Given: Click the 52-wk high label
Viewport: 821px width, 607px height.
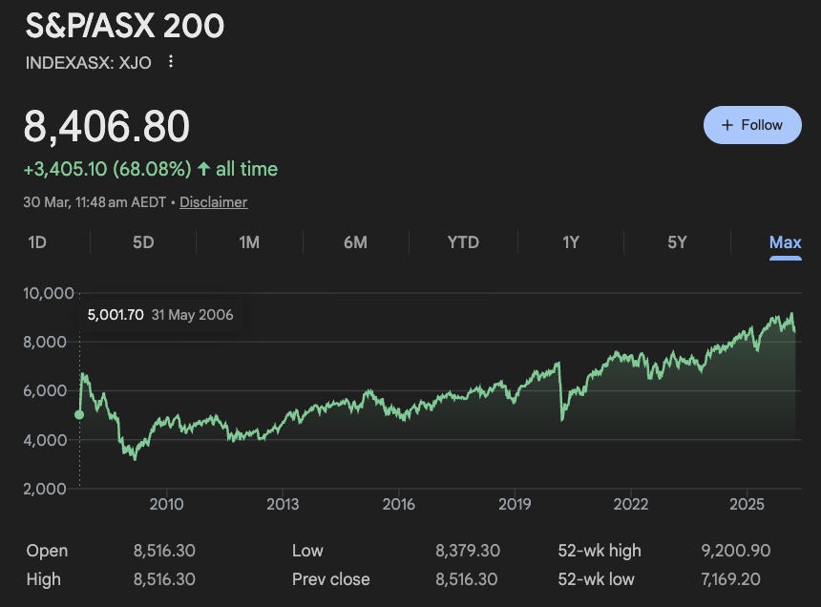Looking at the screenshot, I should [x=600, y=551].
